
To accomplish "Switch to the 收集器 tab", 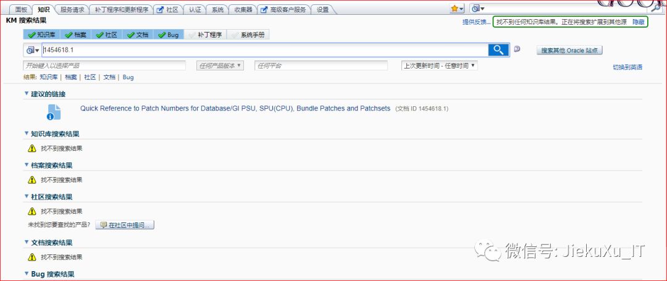I will pyautogui.click(x=243, y=9).
